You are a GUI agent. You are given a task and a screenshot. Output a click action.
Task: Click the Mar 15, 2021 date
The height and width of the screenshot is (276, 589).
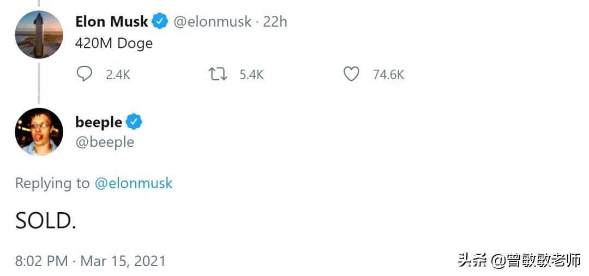[x=123, y=261]
